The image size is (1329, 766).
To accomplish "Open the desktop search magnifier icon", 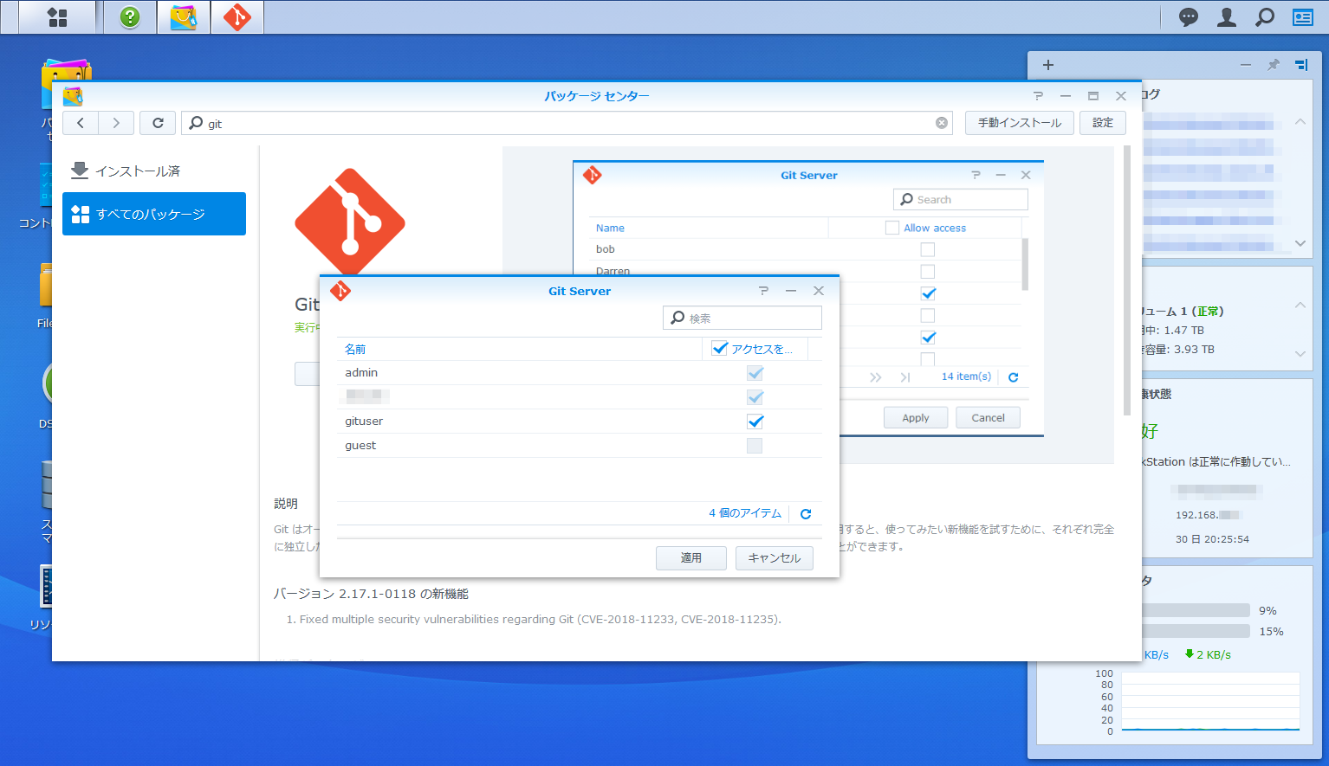I will click(x=1265, y=17).
